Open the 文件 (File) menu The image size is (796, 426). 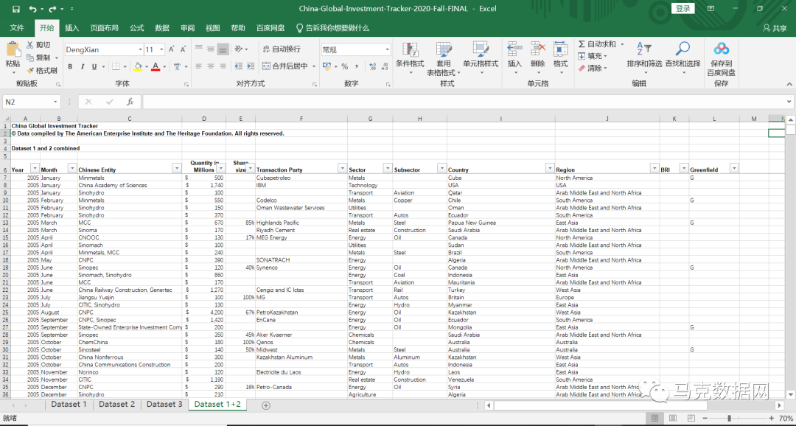(17, 28)
